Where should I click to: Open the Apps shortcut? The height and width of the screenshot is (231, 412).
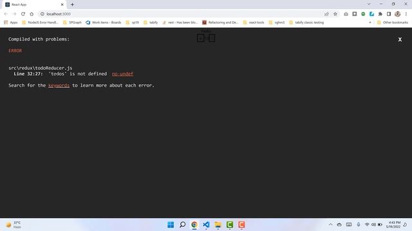tap(10, 22)
